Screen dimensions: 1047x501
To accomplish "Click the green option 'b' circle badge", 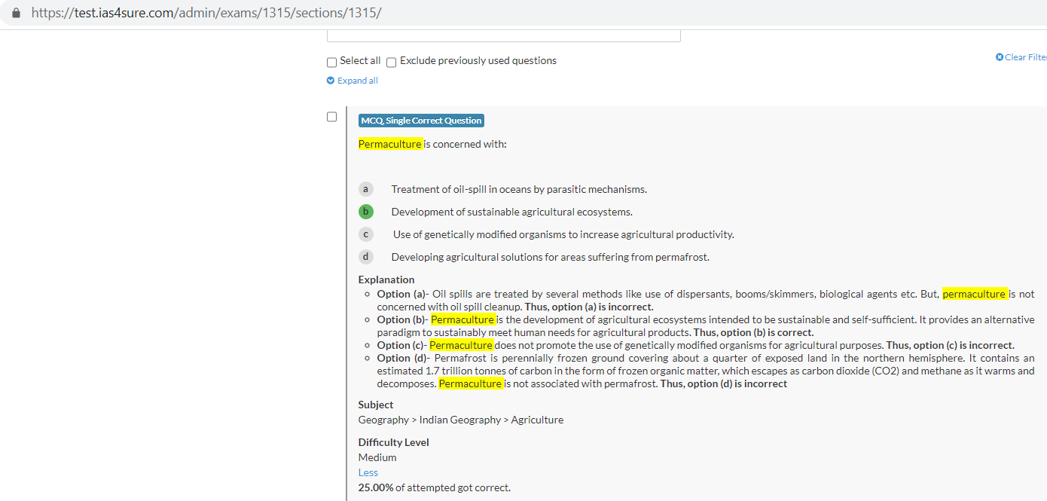I will [365, 212].
